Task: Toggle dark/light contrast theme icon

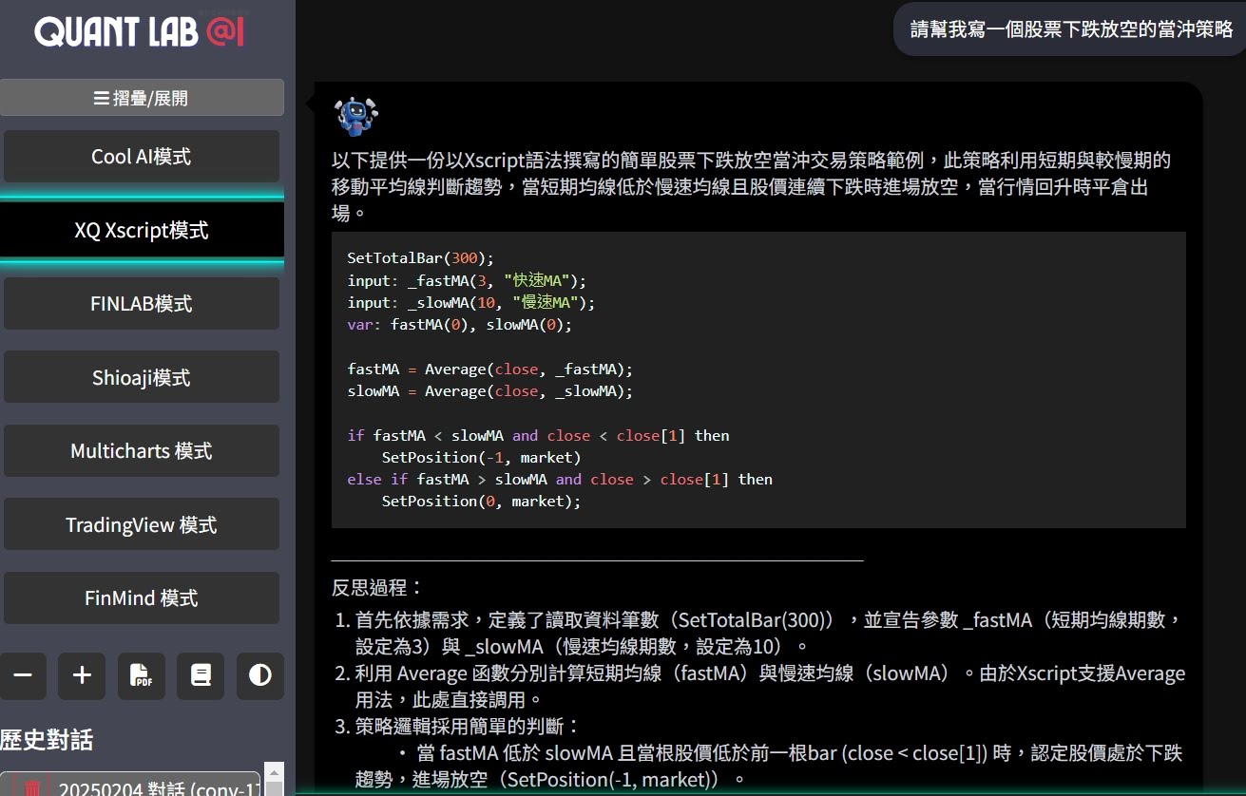Action: (259, 675)
